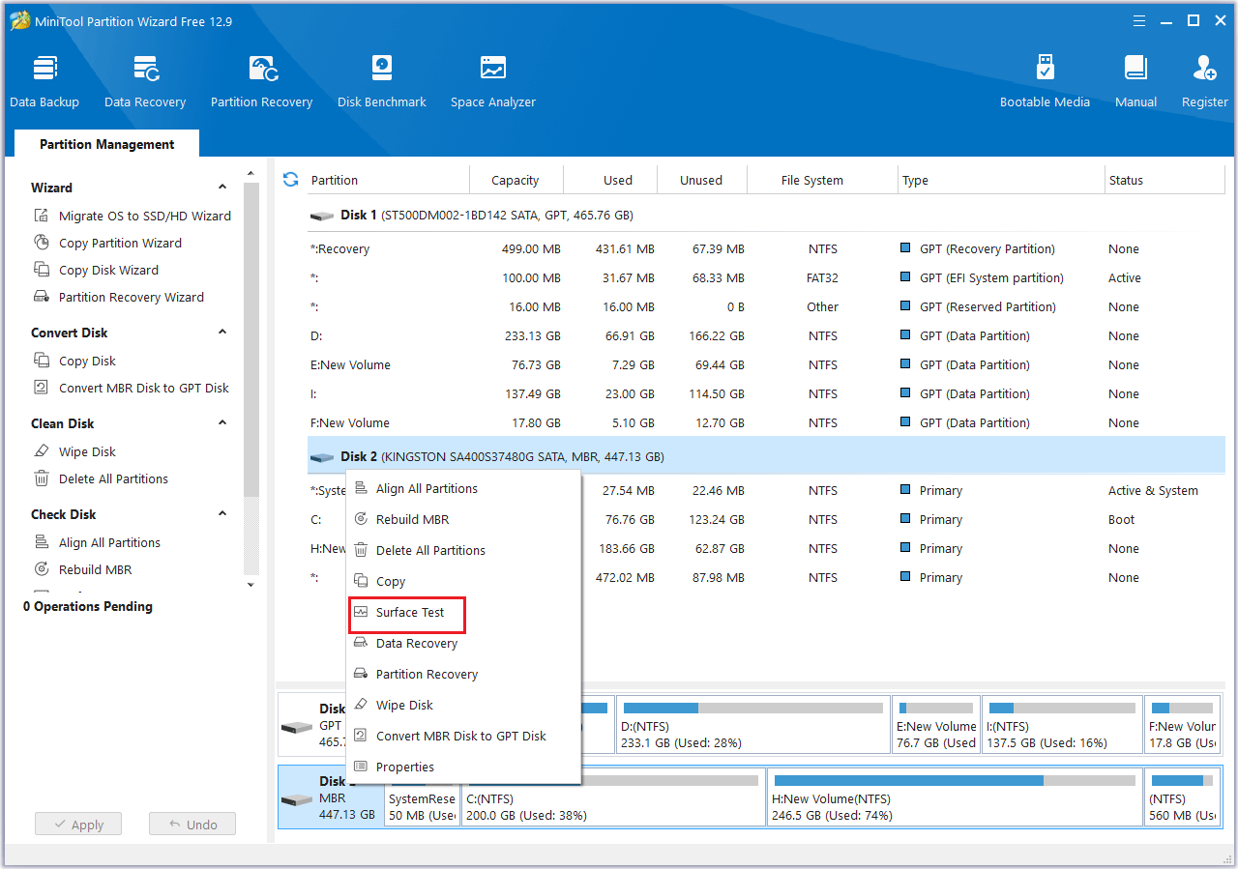Collapse the Wizard section
The width and height of the screenshot is (1238, 869).
[x=222, y=188]
